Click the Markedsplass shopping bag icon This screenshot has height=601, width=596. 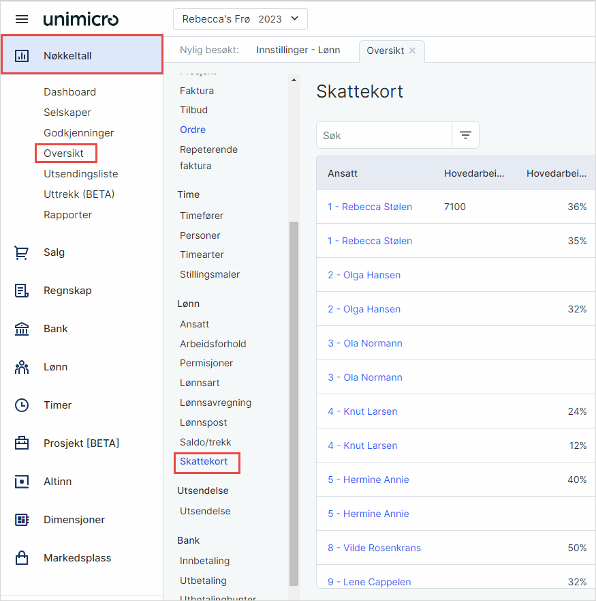pos(22,558)
